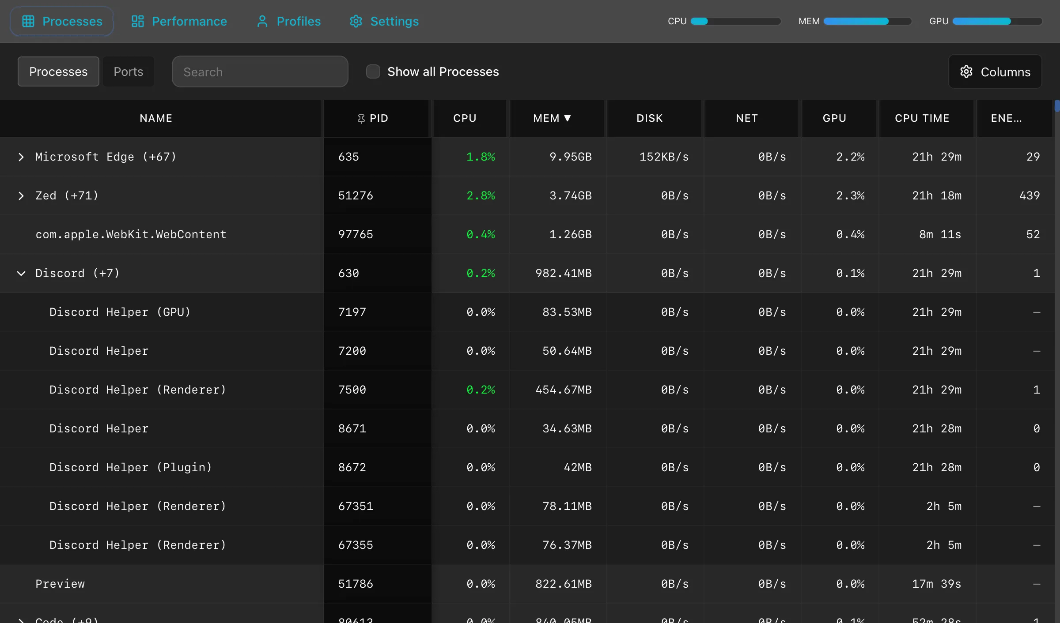Select the Discord Helper (GPU) row
The image size is (1060, 623).
(120, 312)
